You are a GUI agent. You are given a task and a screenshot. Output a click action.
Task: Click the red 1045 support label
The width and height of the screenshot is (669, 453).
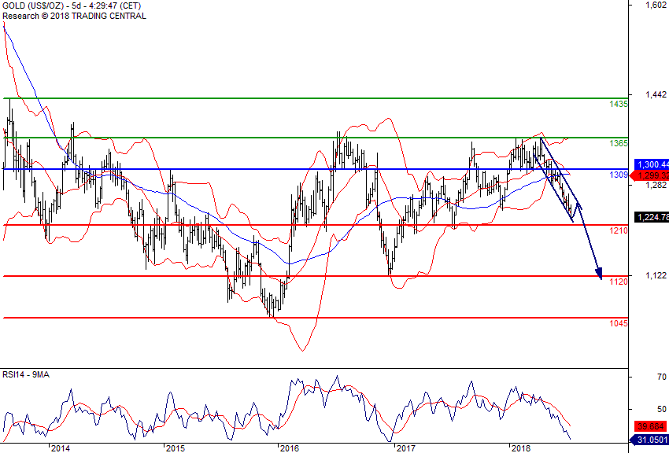click(x=618, y=323)
